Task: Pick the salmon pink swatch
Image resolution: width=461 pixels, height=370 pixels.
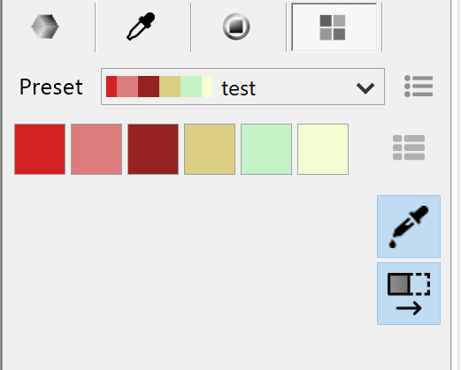Action: coord(96,149)
